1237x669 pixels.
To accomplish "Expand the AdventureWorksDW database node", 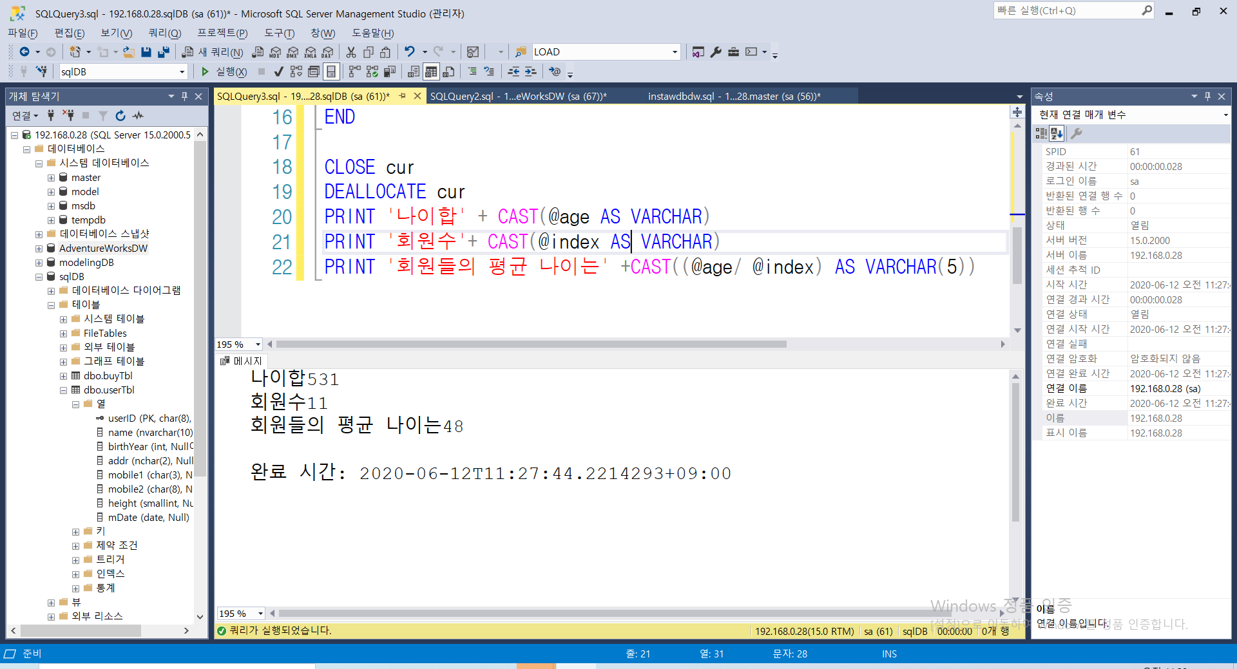I will tap(39, 249).
